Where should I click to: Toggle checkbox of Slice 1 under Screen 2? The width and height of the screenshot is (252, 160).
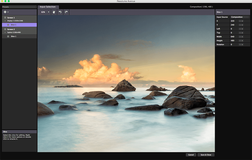pyautogui.click(x=8, y=36)
